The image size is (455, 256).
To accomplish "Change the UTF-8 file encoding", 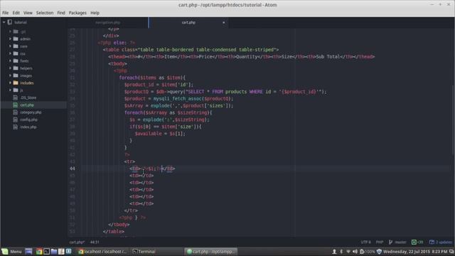I will [366, 242].
